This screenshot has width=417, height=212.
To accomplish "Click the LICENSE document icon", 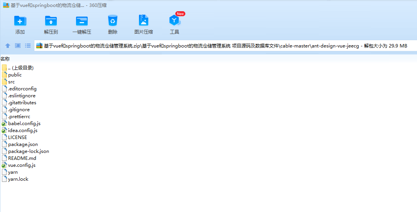I will (x=4, y=137).
